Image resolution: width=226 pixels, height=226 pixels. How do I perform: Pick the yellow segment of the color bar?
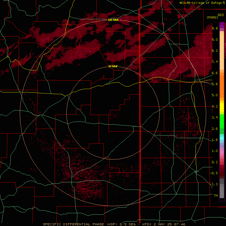(x=222, y=107)
